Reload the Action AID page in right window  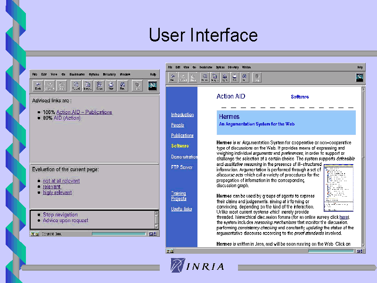tap(205, 77)
